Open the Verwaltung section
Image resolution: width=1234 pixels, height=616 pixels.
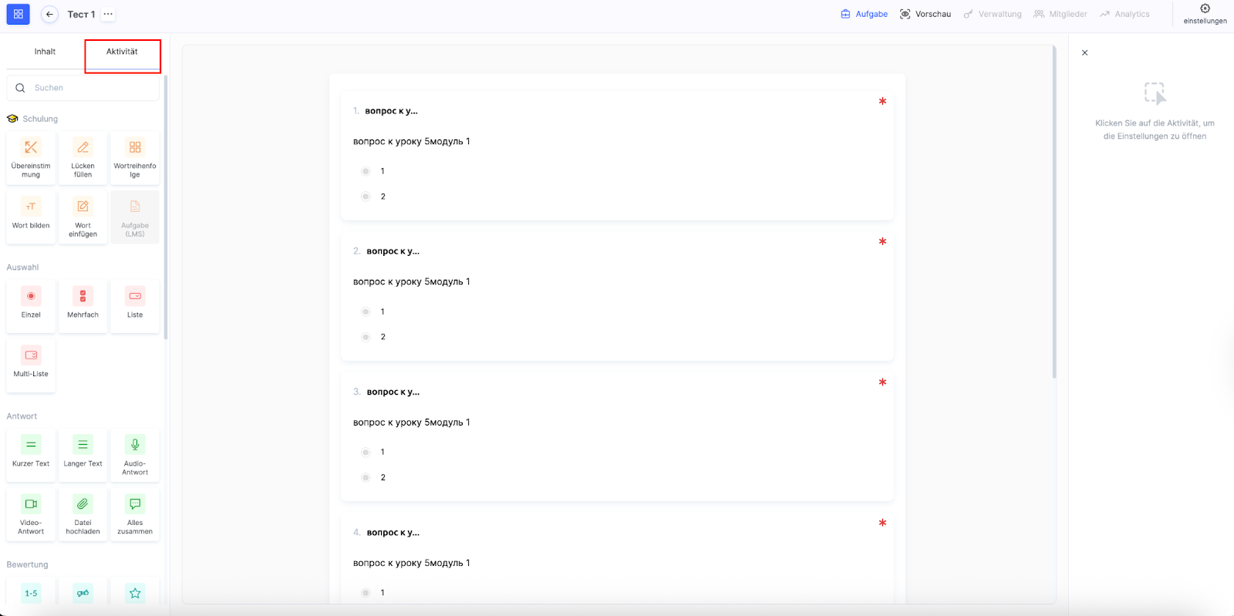click(993, 14)
